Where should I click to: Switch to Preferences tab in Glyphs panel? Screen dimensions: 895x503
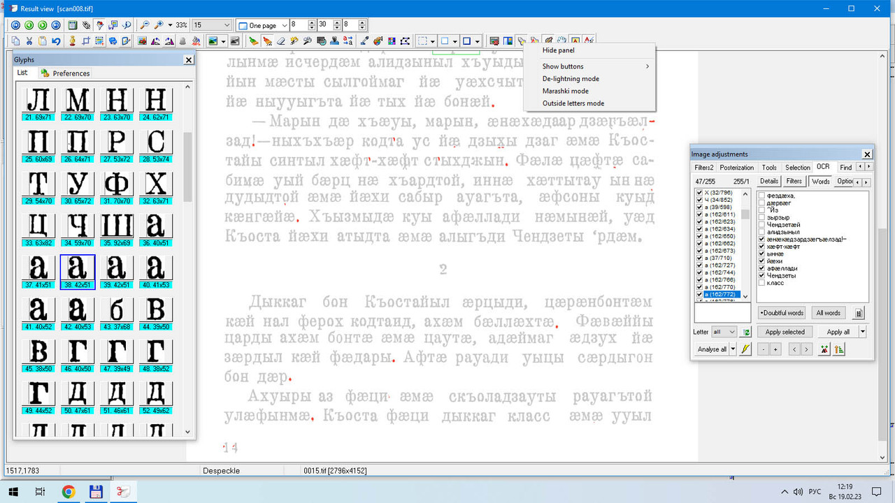pos(65,73)
